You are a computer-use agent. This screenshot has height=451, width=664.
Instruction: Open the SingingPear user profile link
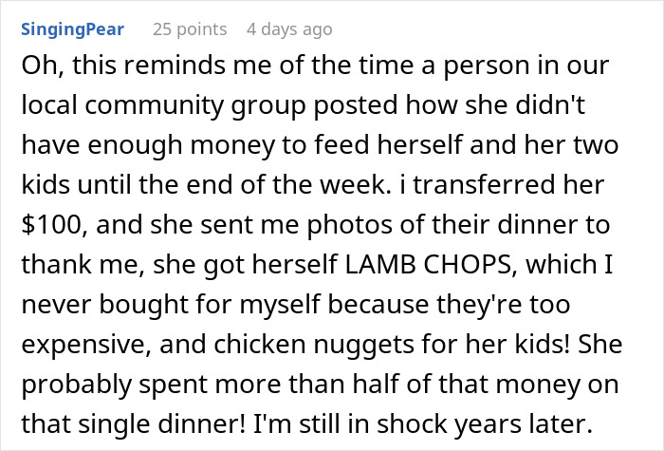73,29
